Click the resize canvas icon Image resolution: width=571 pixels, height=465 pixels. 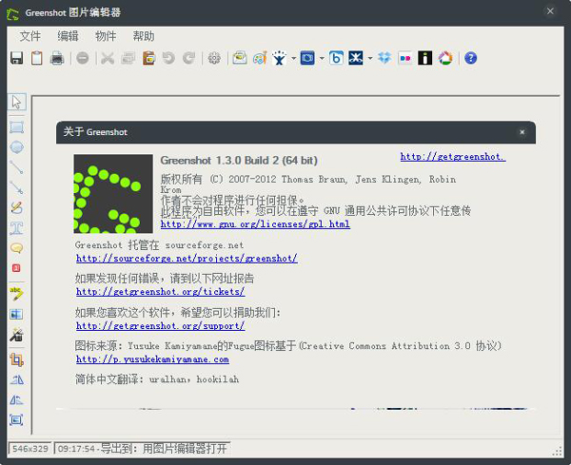click(x=17, y=420)
